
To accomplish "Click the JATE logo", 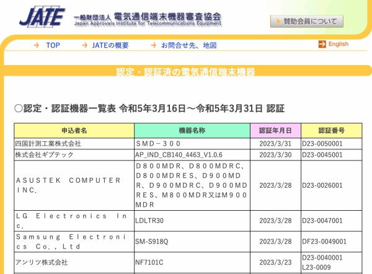I will (42, 16).
